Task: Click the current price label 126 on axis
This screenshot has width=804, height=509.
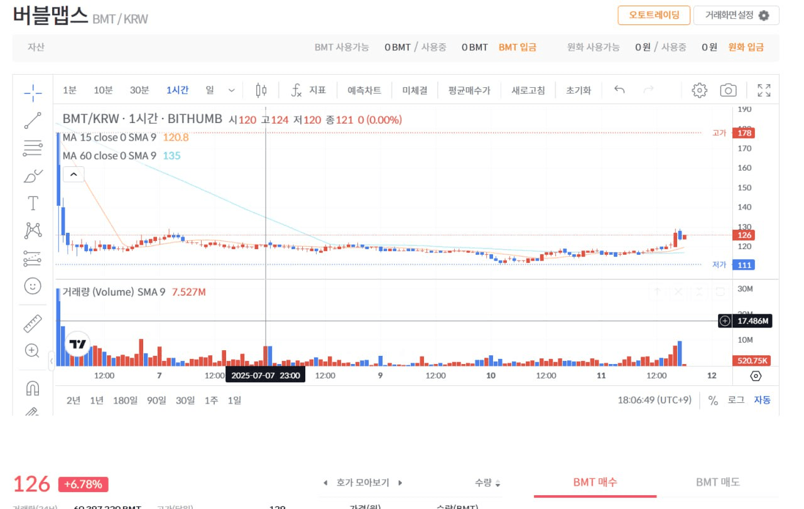Action: [744, 235]
